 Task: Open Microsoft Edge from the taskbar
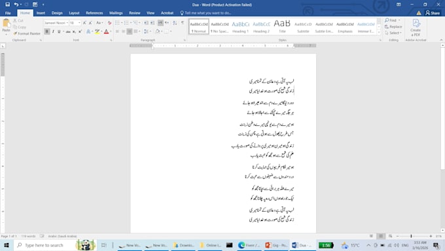coord(249,245)
